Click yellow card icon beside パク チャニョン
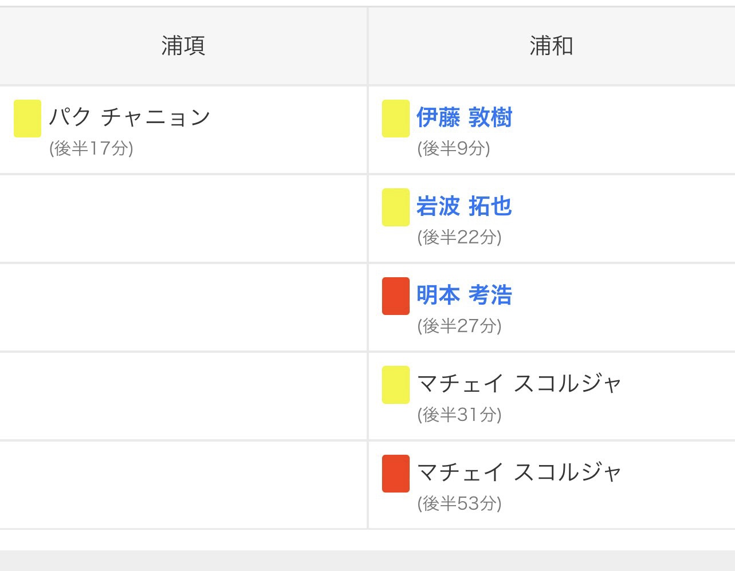The height and width of the screenshot is (571, 735). point(27,119)
